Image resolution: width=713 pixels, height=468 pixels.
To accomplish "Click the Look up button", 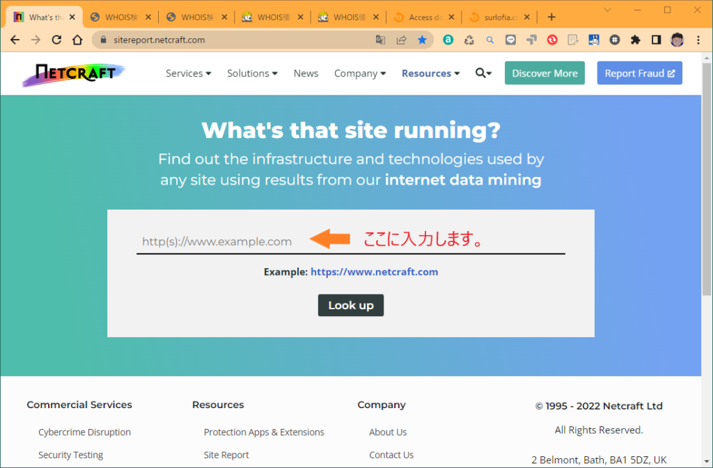I will pyautogui.click(x=351, y=305).
